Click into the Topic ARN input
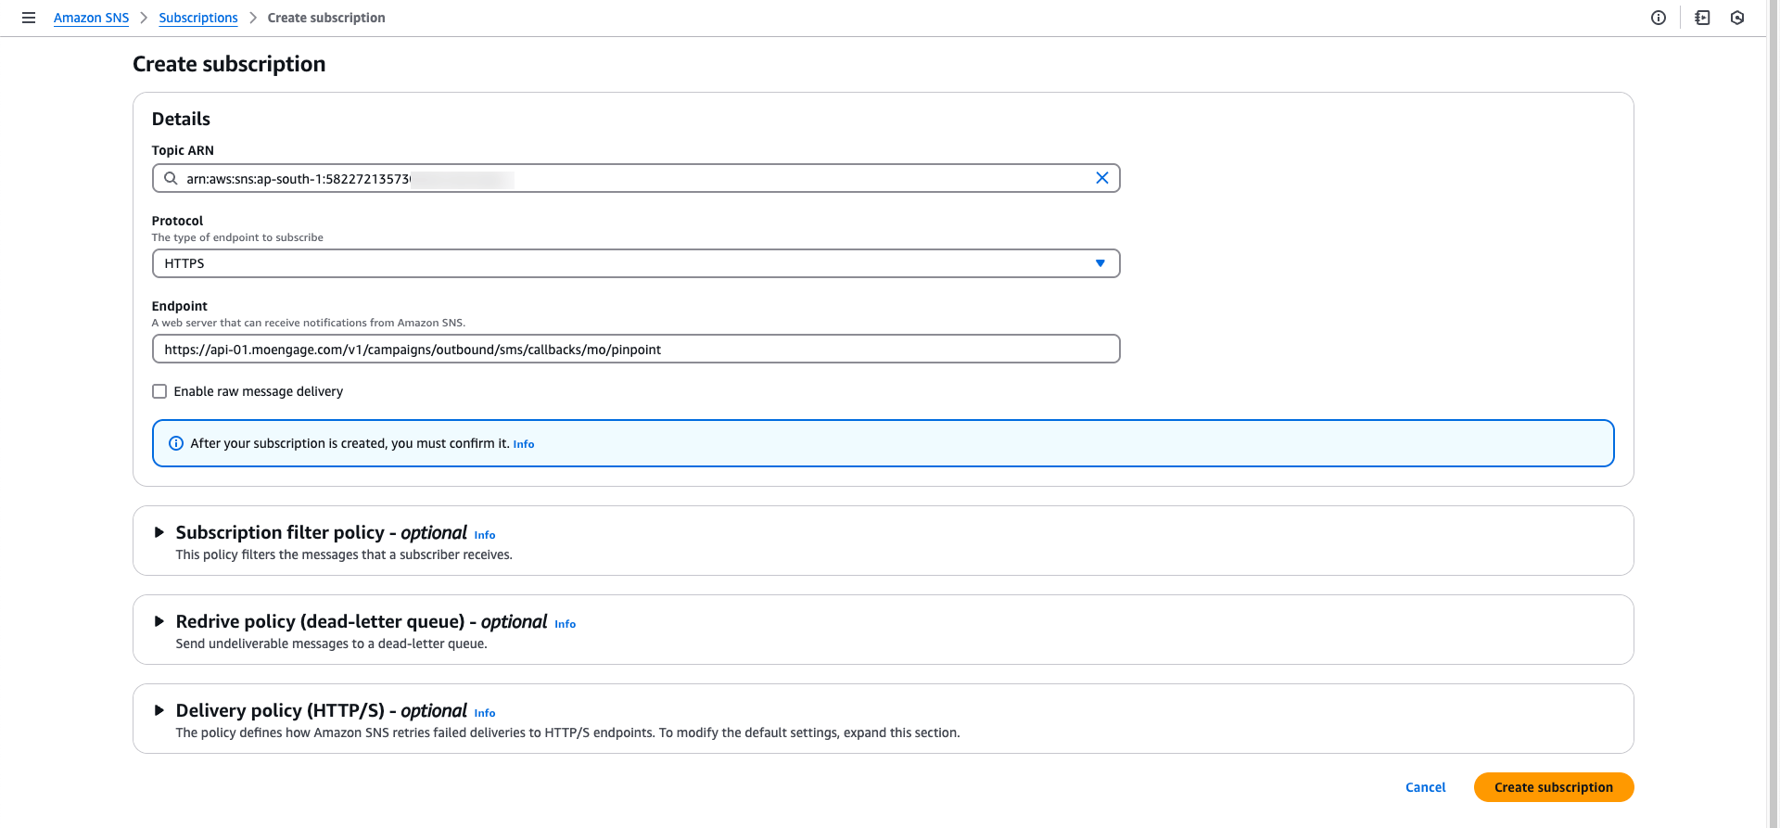Viewport: 1780px width, 828px height. [x=636, y=178]
